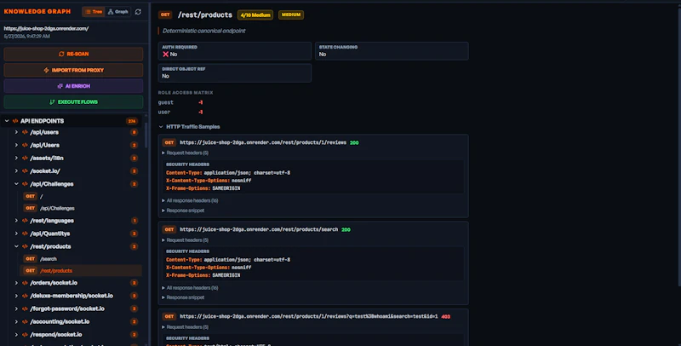This screenshot has height=346, width=681.
Task: Expand Request headers for products/search sample
Action: tap(186, 240)
